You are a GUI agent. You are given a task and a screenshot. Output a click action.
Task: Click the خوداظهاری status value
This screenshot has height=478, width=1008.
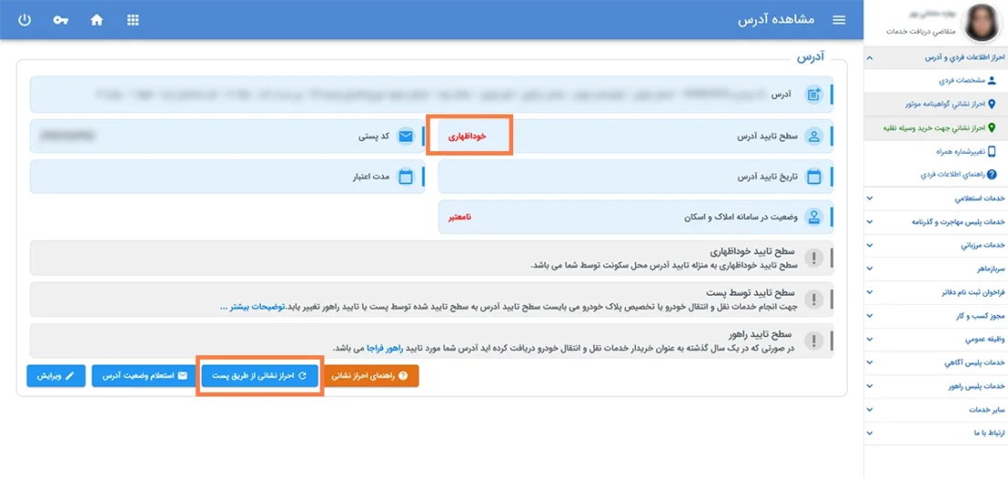pyautogui.click(x=466, y=136)
